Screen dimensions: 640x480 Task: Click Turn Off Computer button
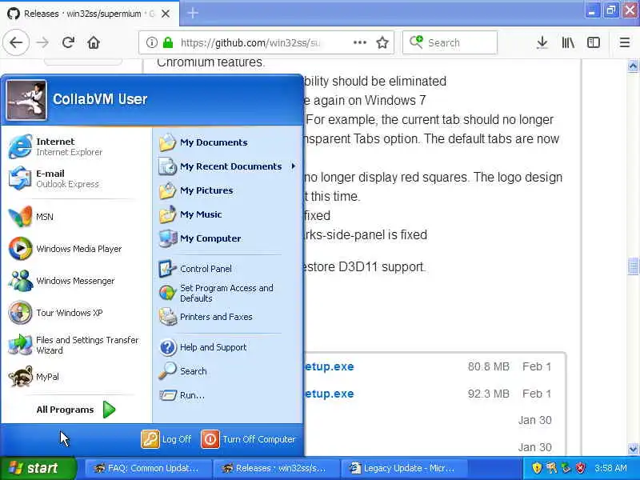(249, 439)
